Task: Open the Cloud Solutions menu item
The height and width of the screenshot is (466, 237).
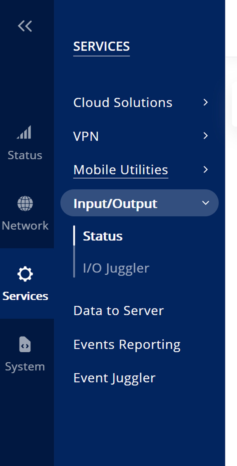Action: pos(123,102)
